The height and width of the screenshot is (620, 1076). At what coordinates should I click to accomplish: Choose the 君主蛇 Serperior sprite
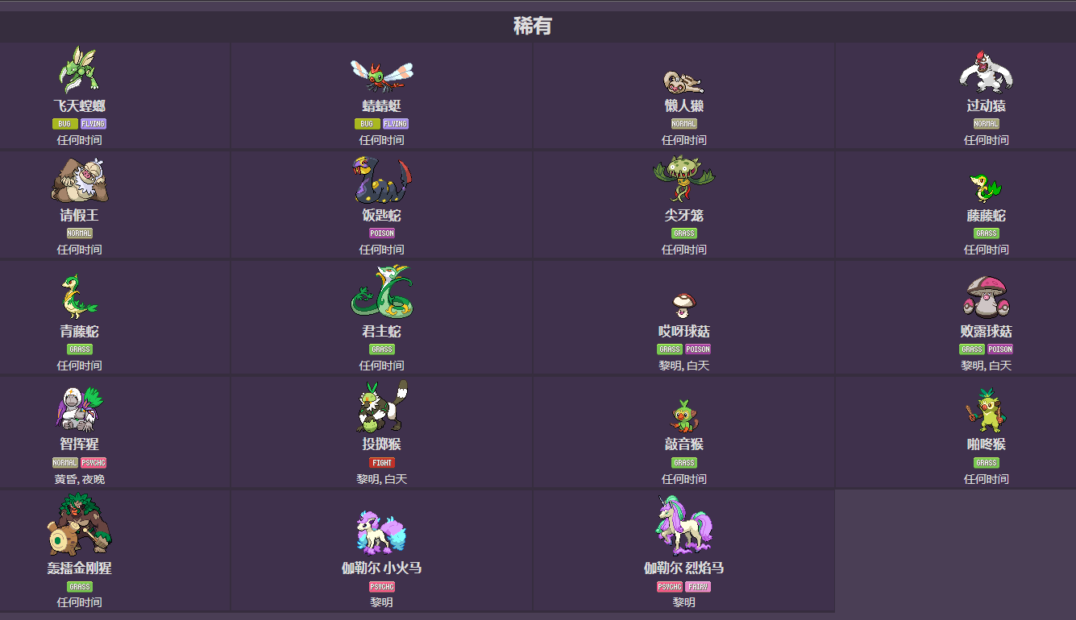click(381, 292)
